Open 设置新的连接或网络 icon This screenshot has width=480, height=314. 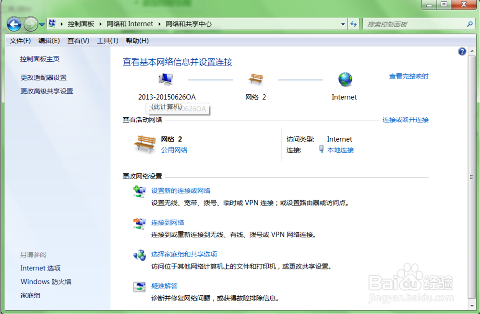click(139, 191)
